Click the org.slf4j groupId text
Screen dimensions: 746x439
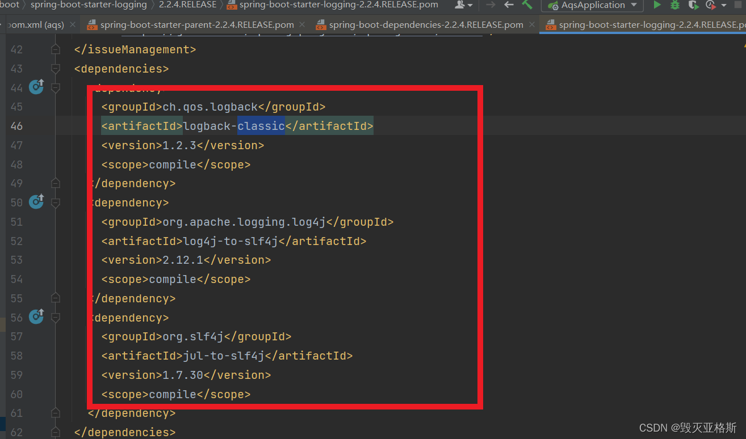coord(193,336)
